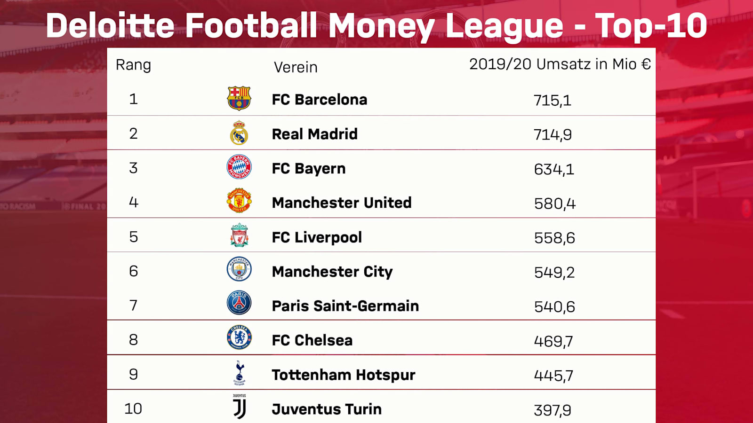753x423 pixels.
Task: Click the Real Madrid crest icon
Action: click(x=239, y=133)
